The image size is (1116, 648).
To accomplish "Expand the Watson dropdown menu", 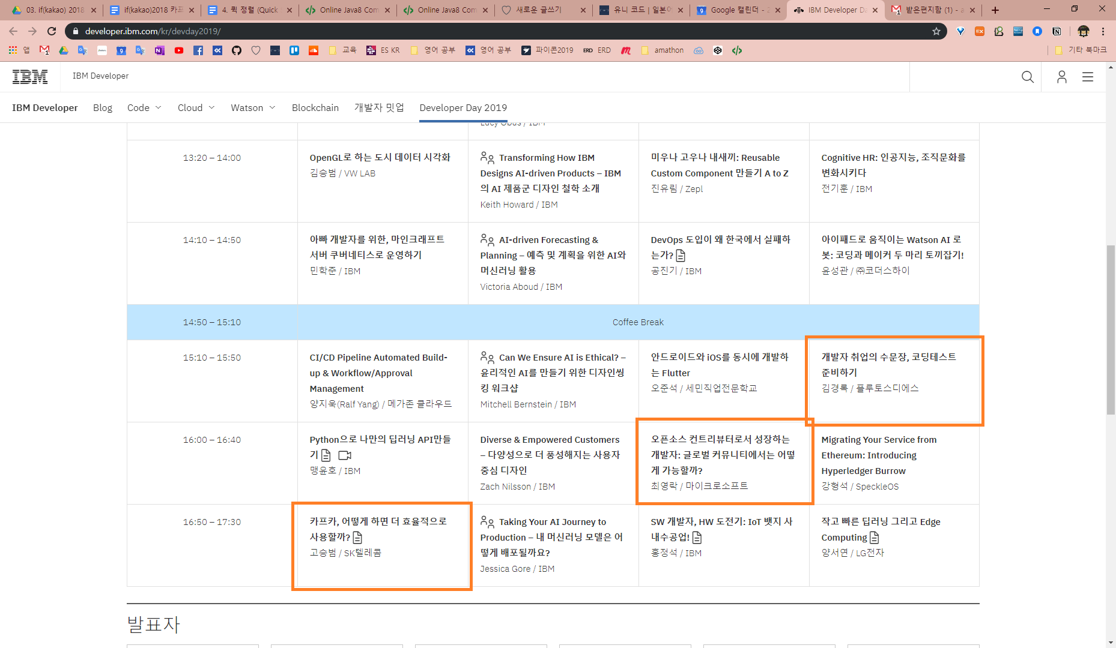I will 253,107.
